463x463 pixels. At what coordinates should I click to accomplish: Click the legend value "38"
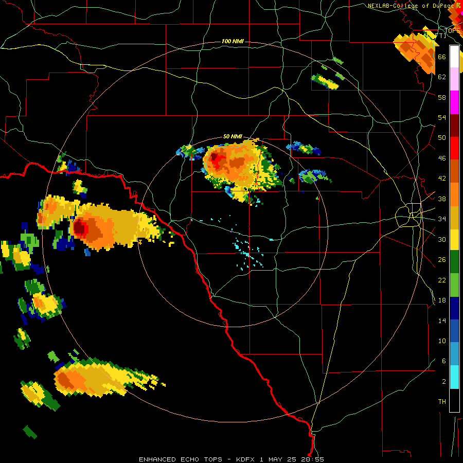tap(442, 199)
